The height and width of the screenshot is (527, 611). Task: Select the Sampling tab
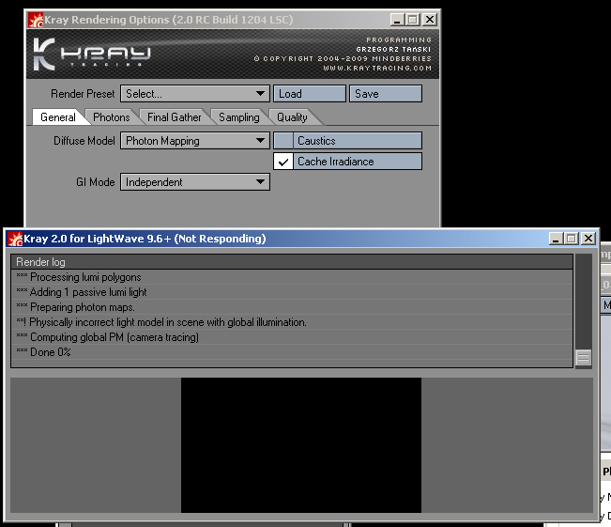tap(238, 117)
